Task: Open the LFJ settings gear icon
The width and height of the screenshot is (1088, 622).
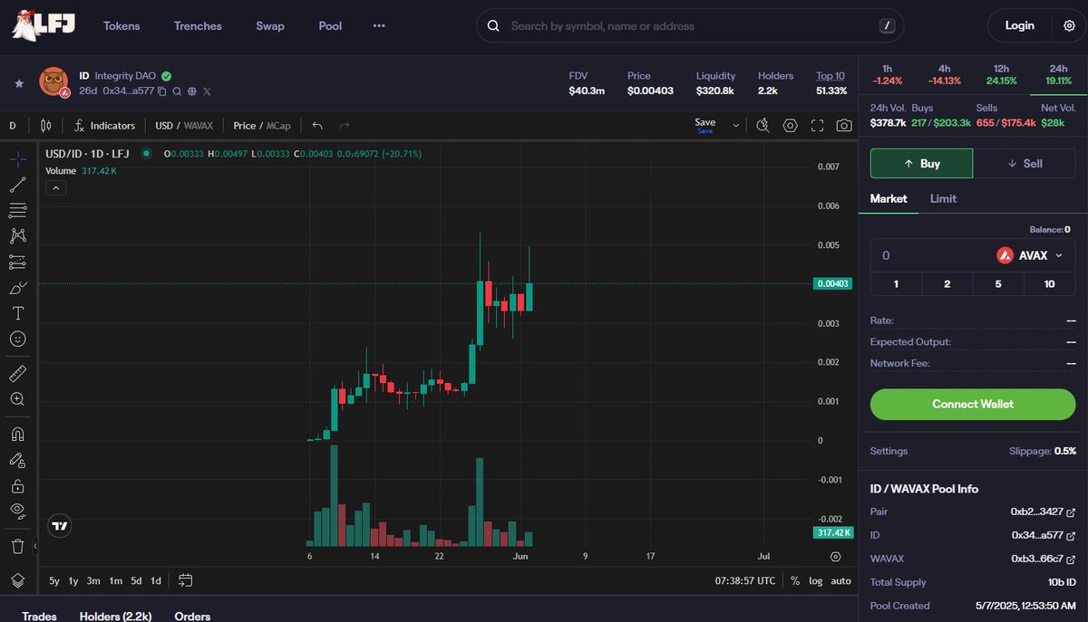Action: click(x=1069, y=25)
